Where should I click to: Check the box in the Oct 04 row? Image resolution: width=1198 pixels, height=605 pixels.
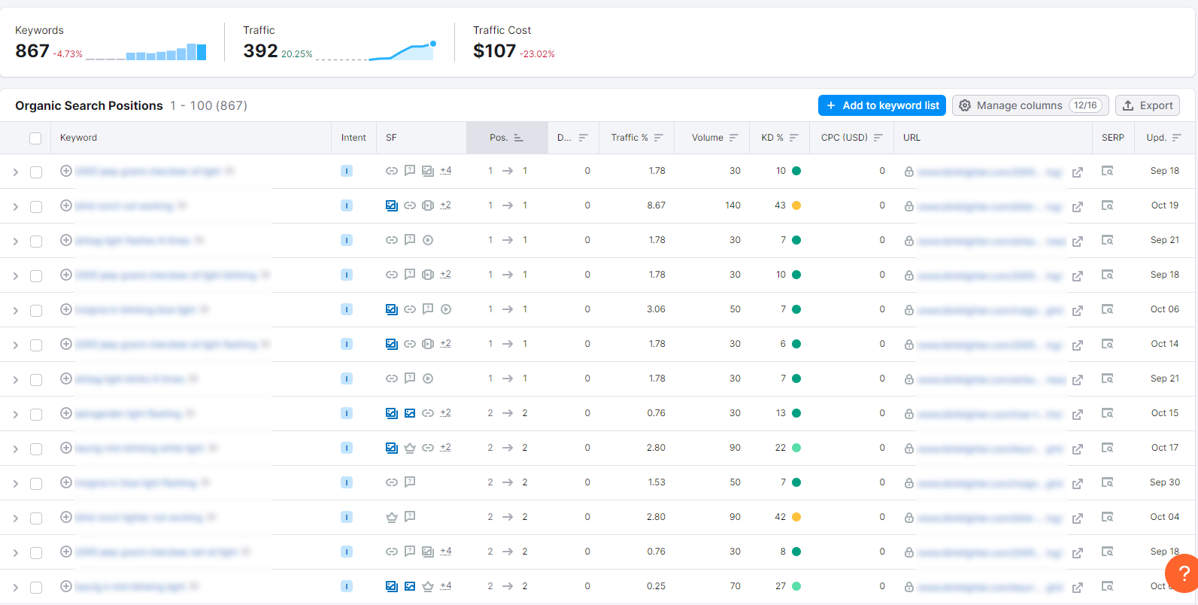tap(36, 518)
